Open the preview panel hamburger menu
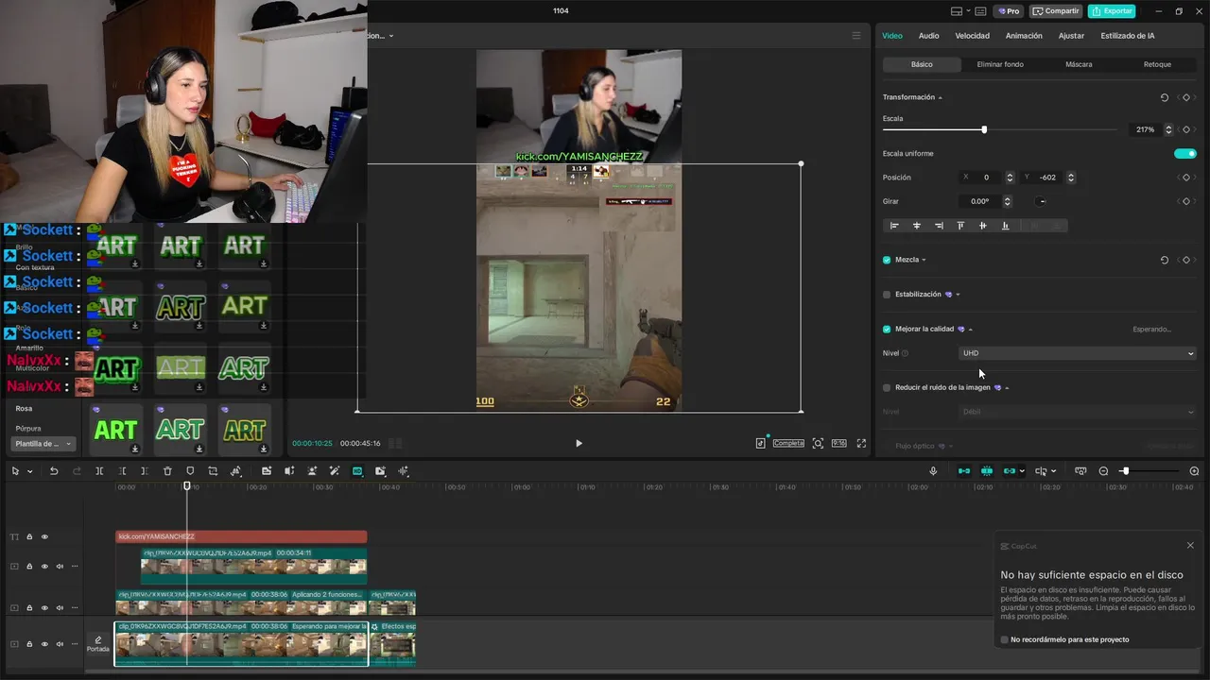The height and width of the screenshot is (680, 1210). coord(856,36)
